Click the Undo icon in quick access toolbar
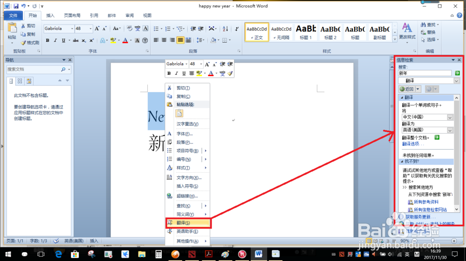 (23, 6)
